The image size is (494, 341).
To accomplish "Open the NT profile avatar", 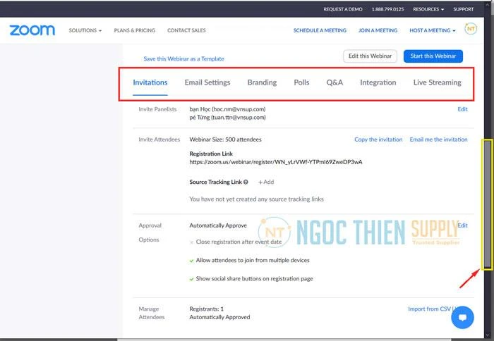I will (x=471, y=29).
